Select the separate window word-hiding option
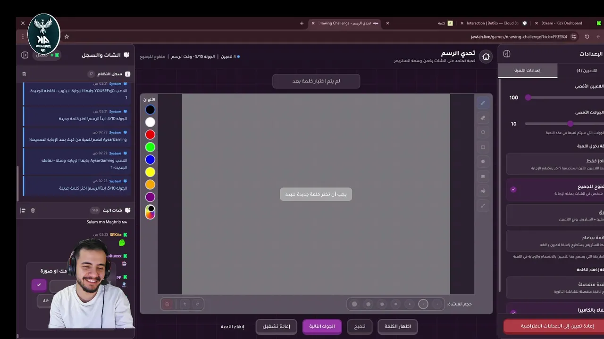The width and height of the screenshot is (604, 339). point(555,287)
